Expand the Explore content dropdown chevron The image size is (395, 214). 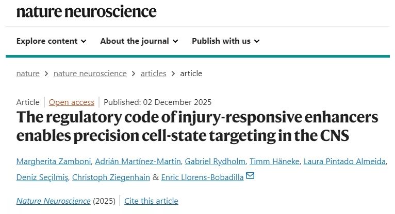click(84, 41)
